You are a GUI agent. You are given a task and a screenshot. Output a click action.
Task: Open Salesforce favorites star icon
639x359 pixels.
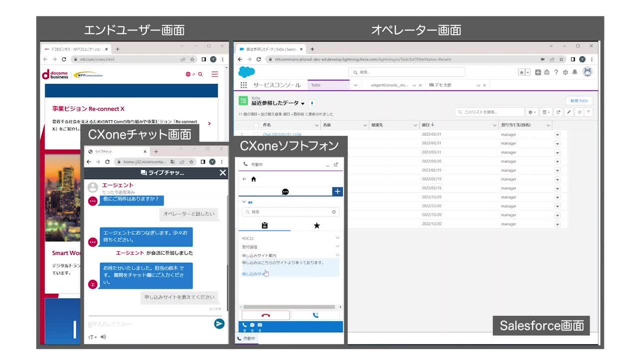point(522,72)
